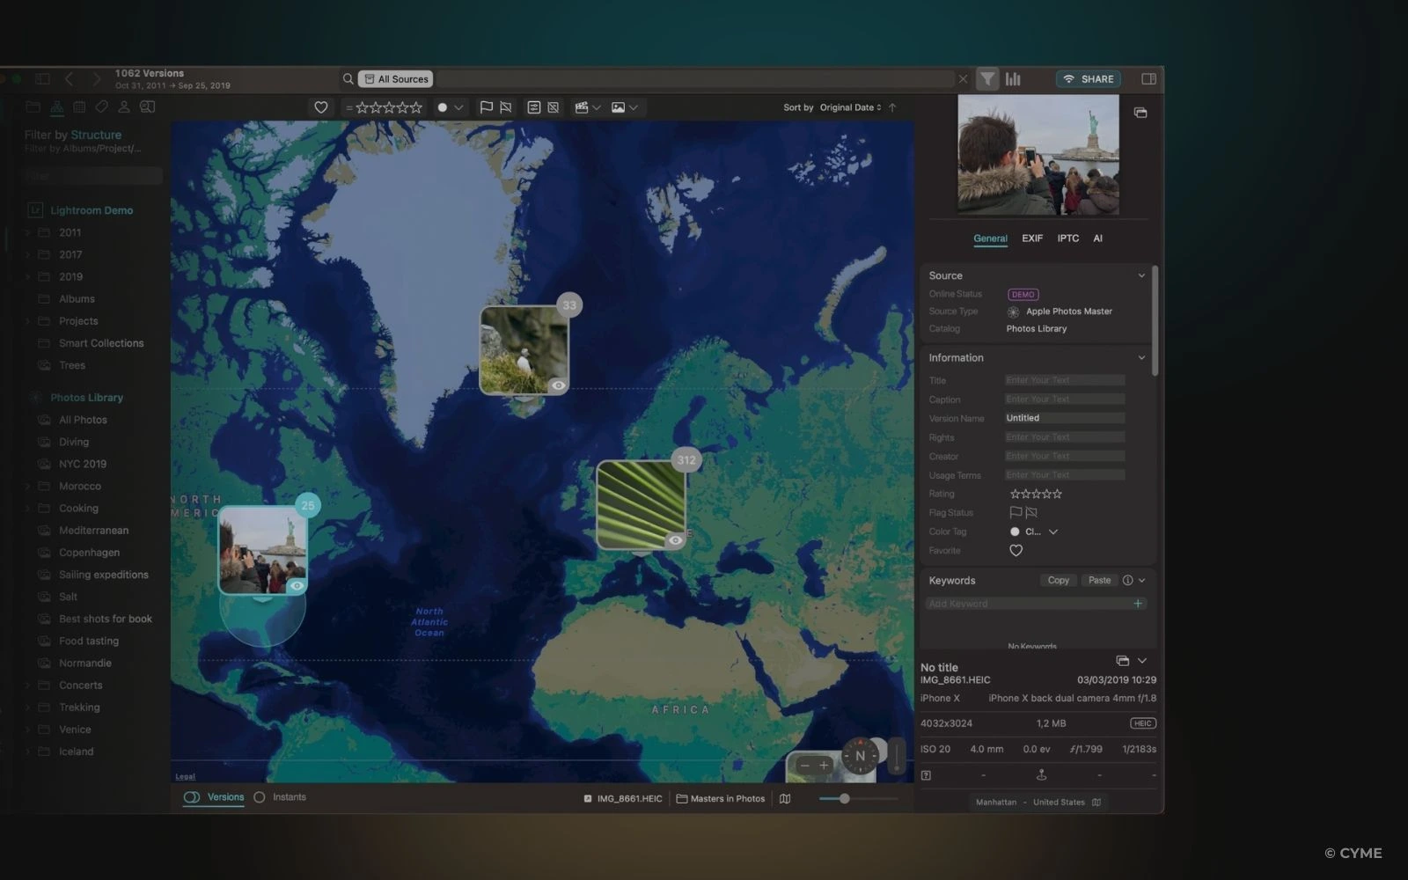Click the magnifier search icon
1408x880 pixels.
click(348, 79)
